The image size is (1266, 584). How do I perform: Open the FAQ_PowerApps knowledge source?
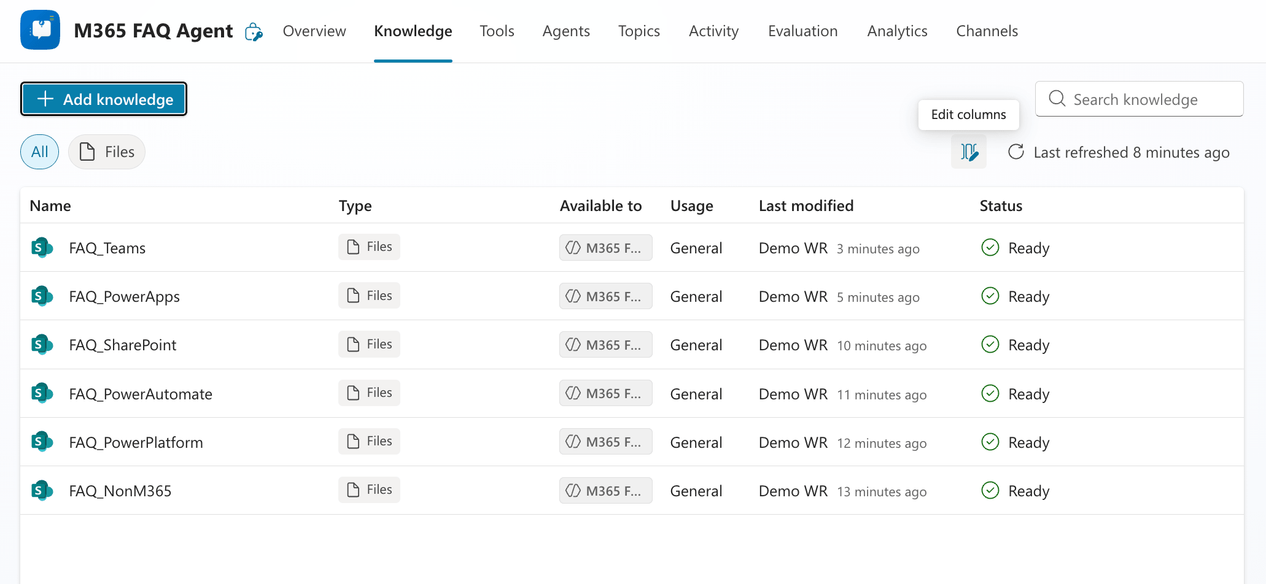pyautogui.click(x=125, y=296)
